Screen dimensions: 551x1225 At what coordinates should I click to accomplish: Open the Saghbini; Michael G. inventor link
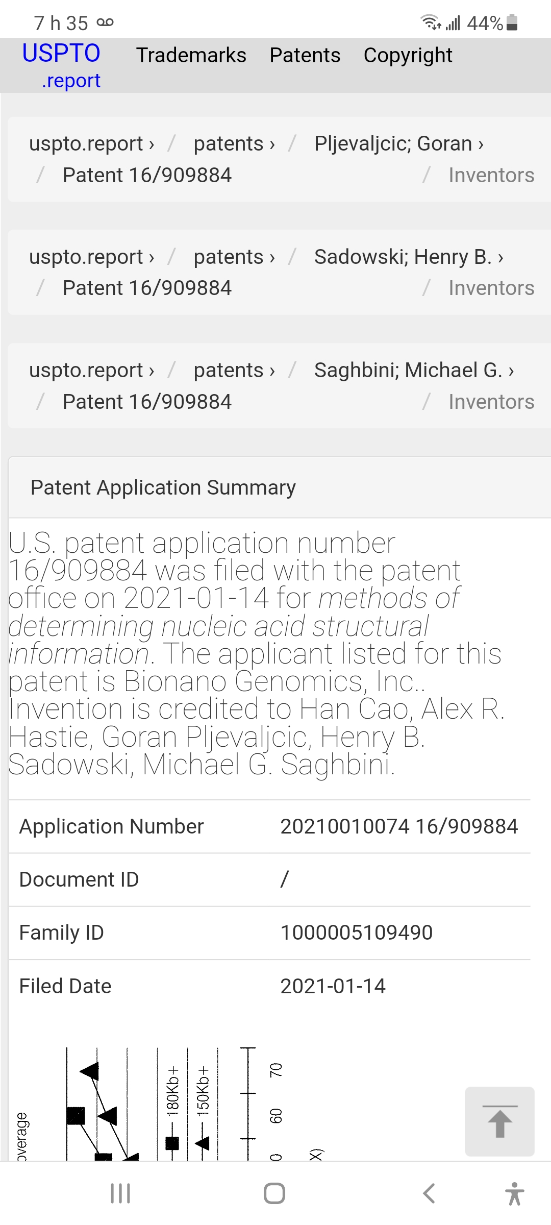(413, 370)
